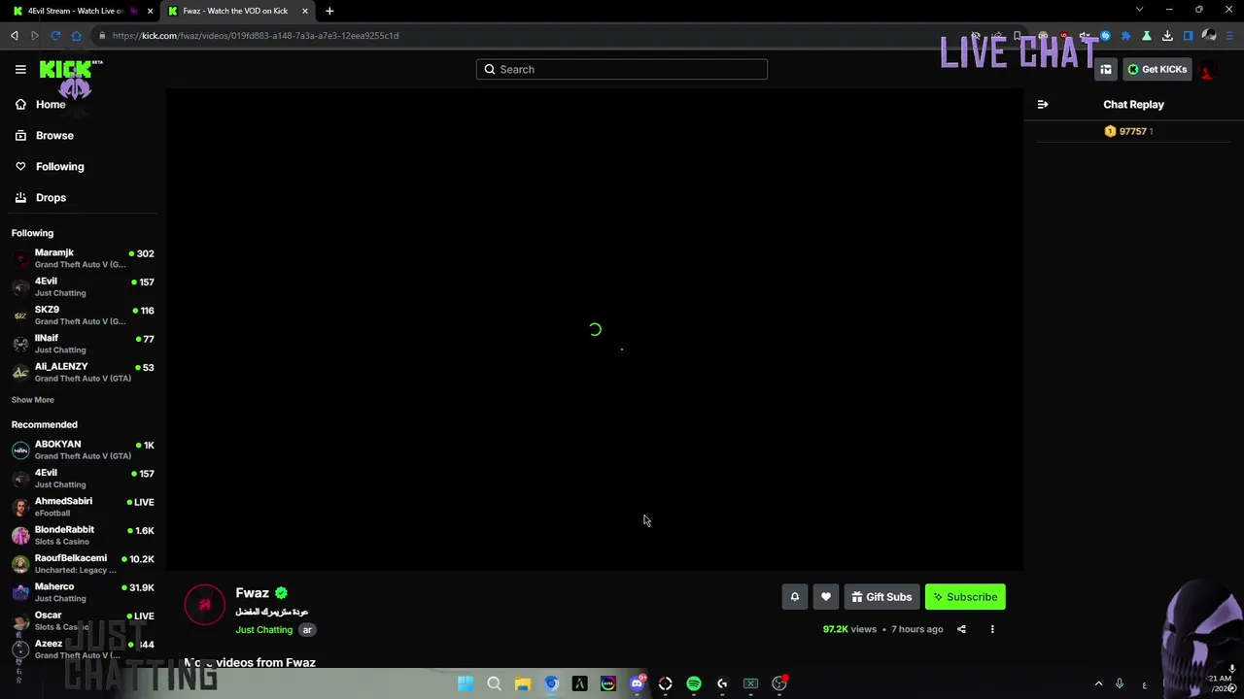1244x699 pixels.
Task: Open File Explorer from the taskbar
Action: pyautogui.click(x=522, y=684)
